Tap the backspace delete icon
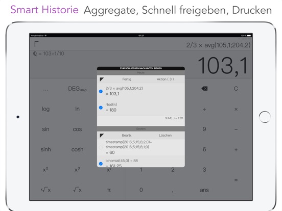 click(x=204, y=89)
